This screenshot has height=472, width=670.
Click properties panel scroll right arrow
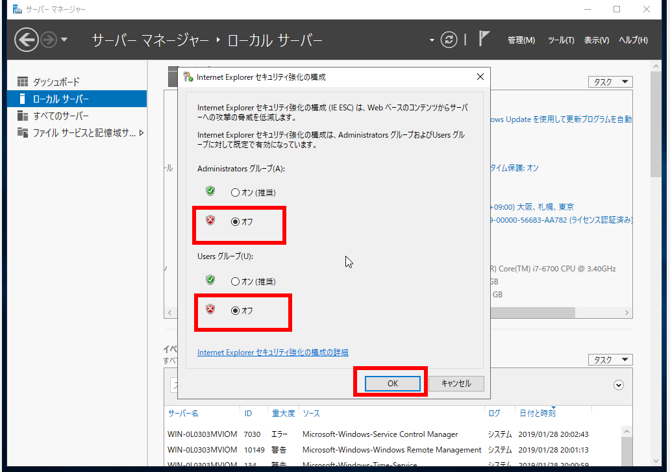pyautogui.click(x=627, y=313)
